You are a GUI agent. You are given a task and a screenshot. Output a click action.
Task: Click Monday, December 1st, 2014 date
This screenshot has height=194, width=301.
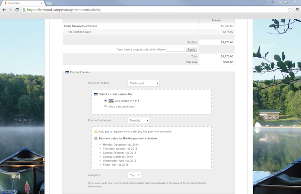pos(121,145)
